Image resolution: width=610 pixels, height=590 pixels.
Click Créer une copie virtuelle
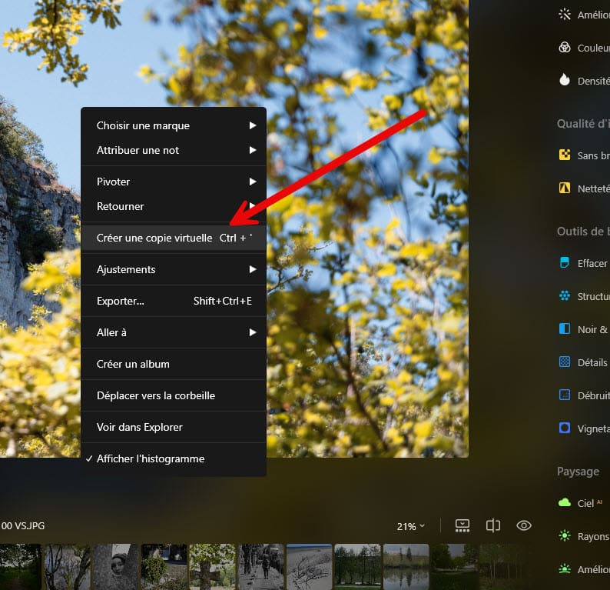pos(174,238)
